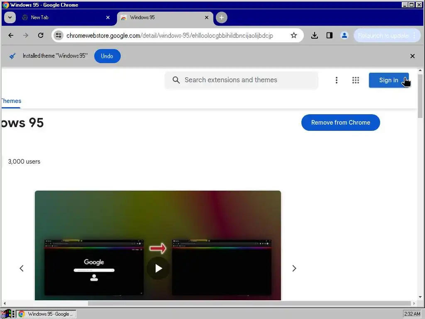Play the theme preview video
This screenshot has height=319, width=425.
click(158, 268)
